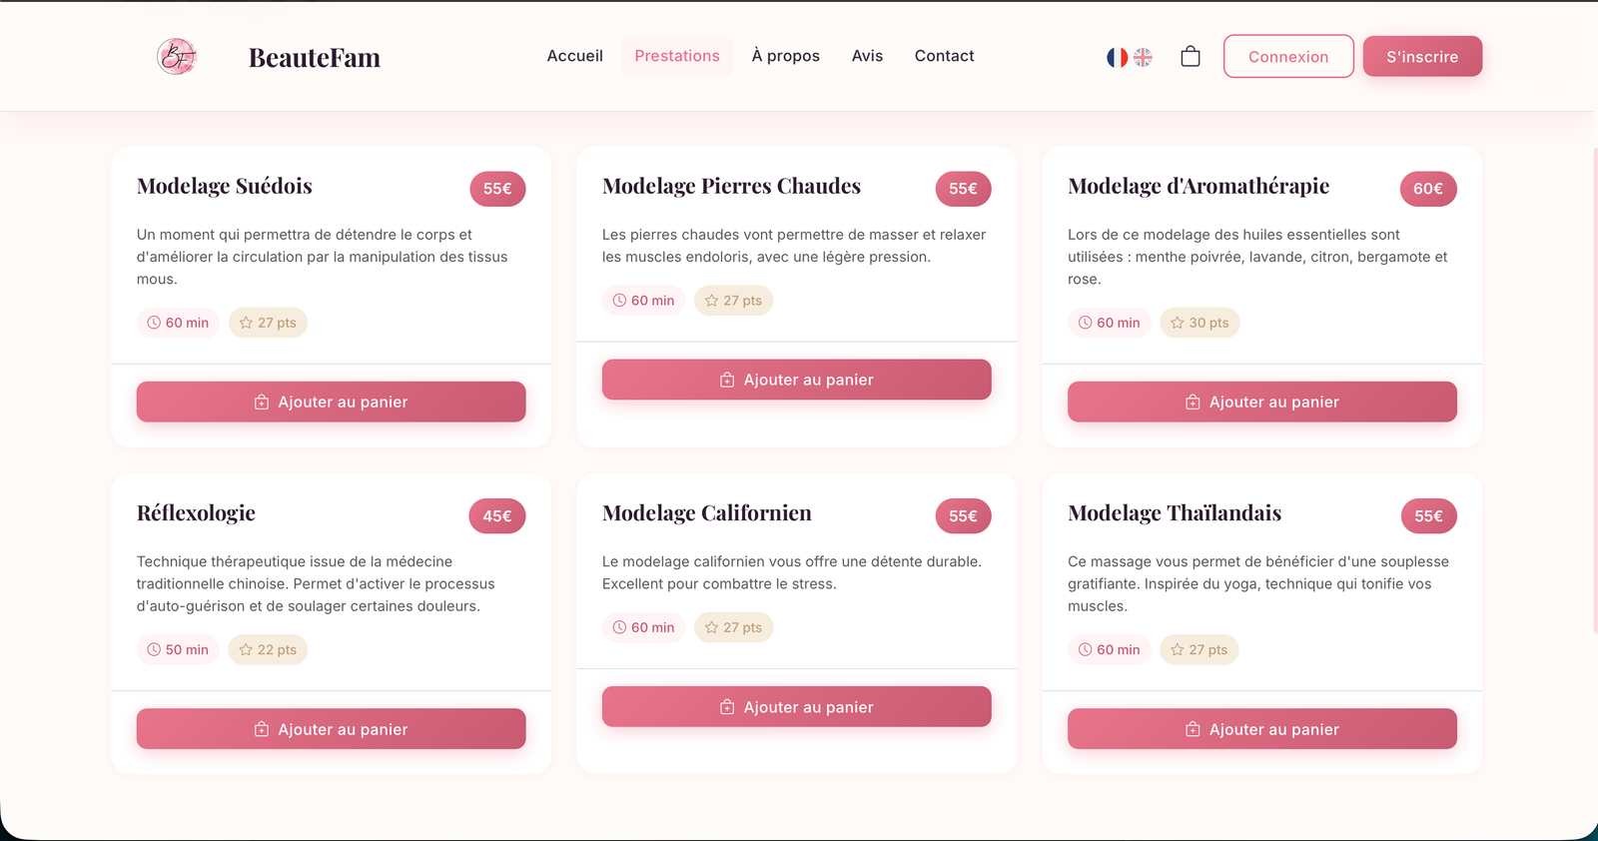This screenshot has height=841, width=1598.
Task: Click the clock icon on Réflexologie card
Action: coord(154,650)
